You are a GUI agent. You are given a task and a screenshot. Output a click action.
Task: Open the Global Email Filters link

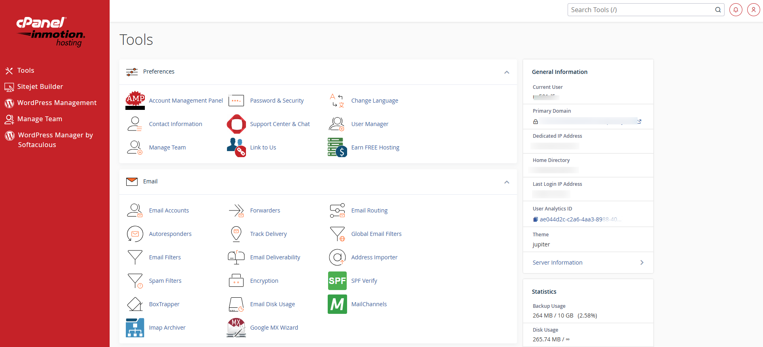[377, 234]
